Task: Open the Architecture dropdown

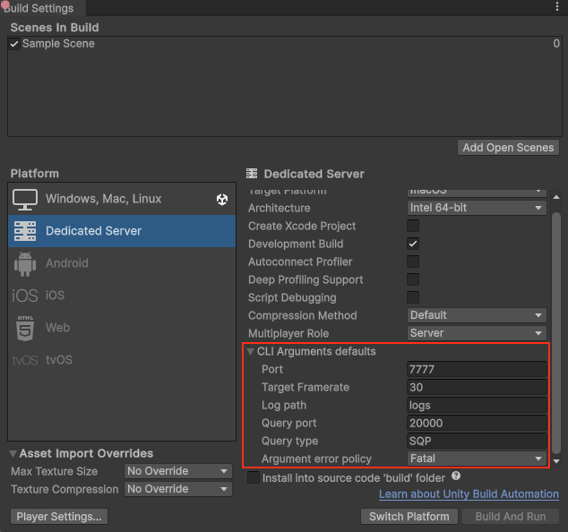Action: pos(477,208)
